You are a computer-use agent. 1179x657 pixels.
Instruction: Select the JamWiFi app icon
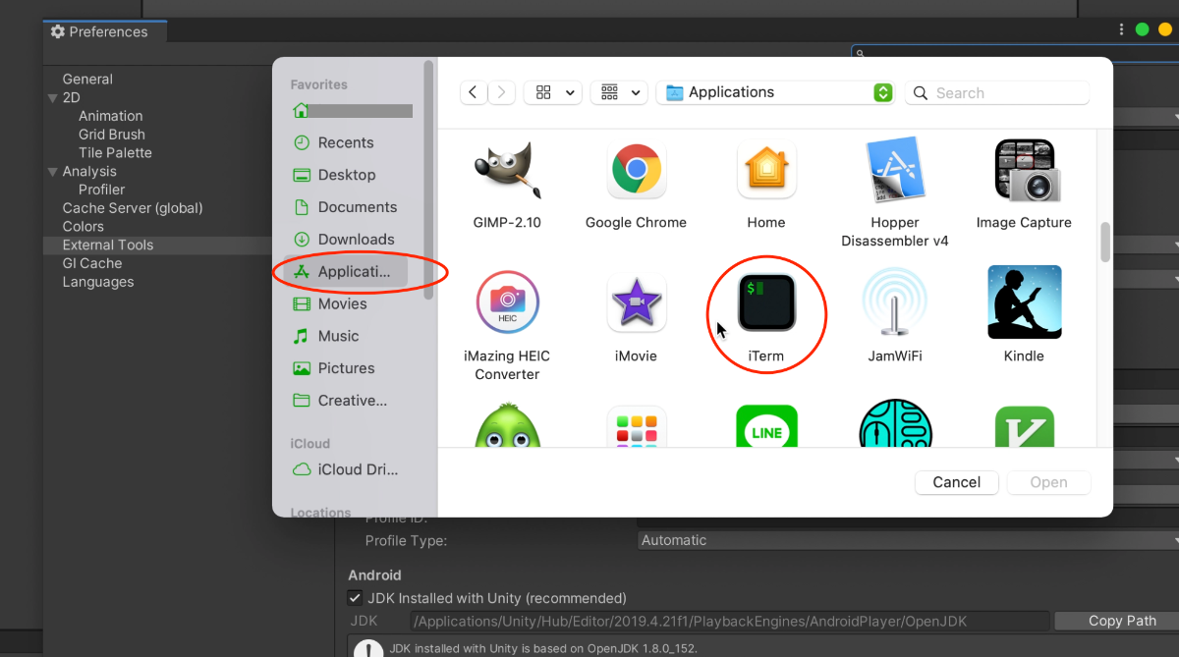pos(895,303)
